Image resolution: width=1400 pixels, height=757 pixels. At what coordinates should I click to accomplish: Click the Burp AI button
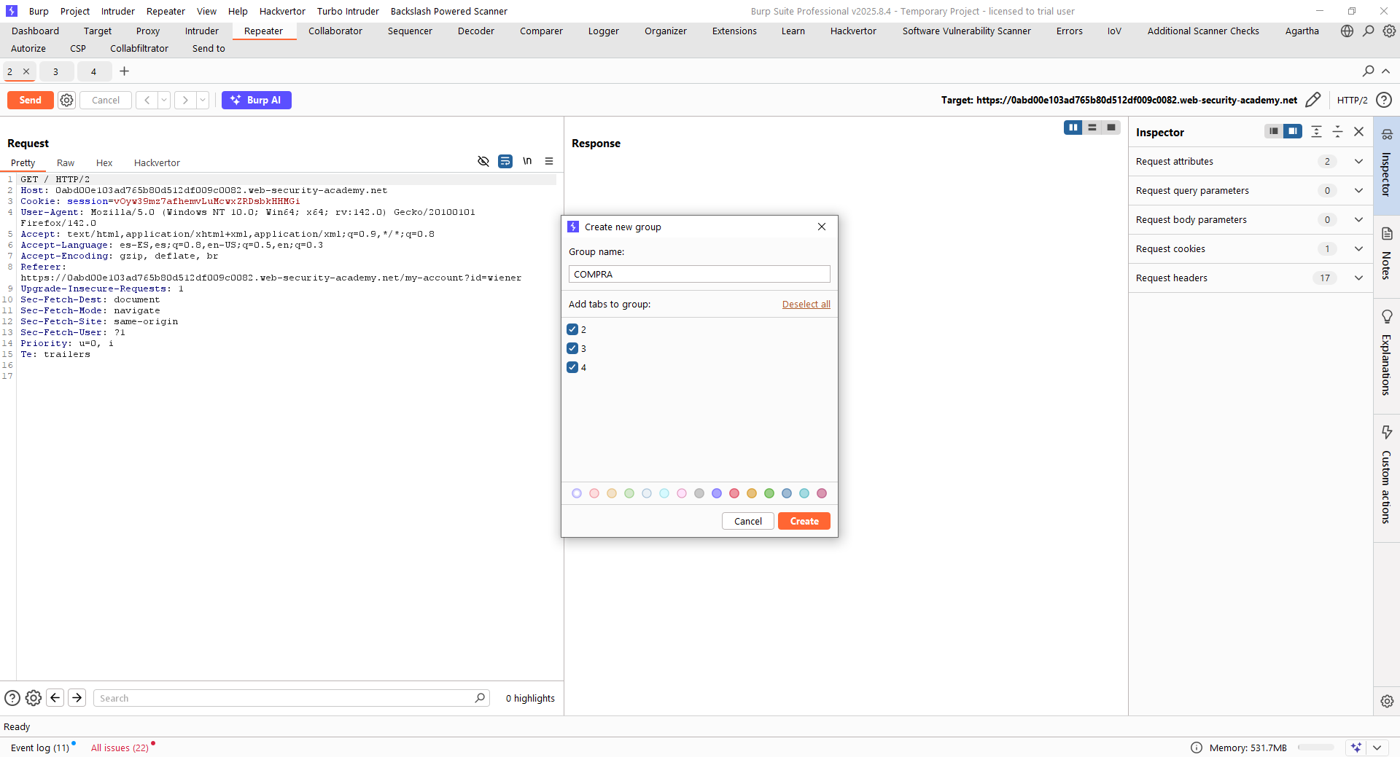256,101
